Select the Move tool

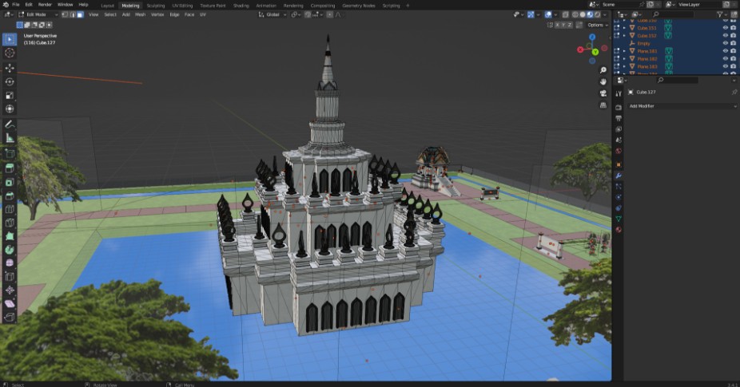[10, 68]
